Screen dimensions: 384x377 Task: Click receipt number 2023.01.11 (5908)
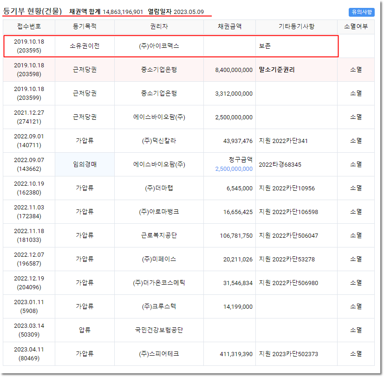point(29,306)
